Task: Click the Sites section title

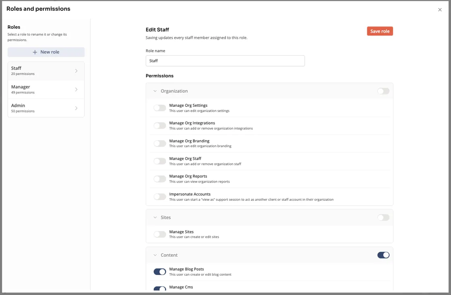Action: click(166, 217)
